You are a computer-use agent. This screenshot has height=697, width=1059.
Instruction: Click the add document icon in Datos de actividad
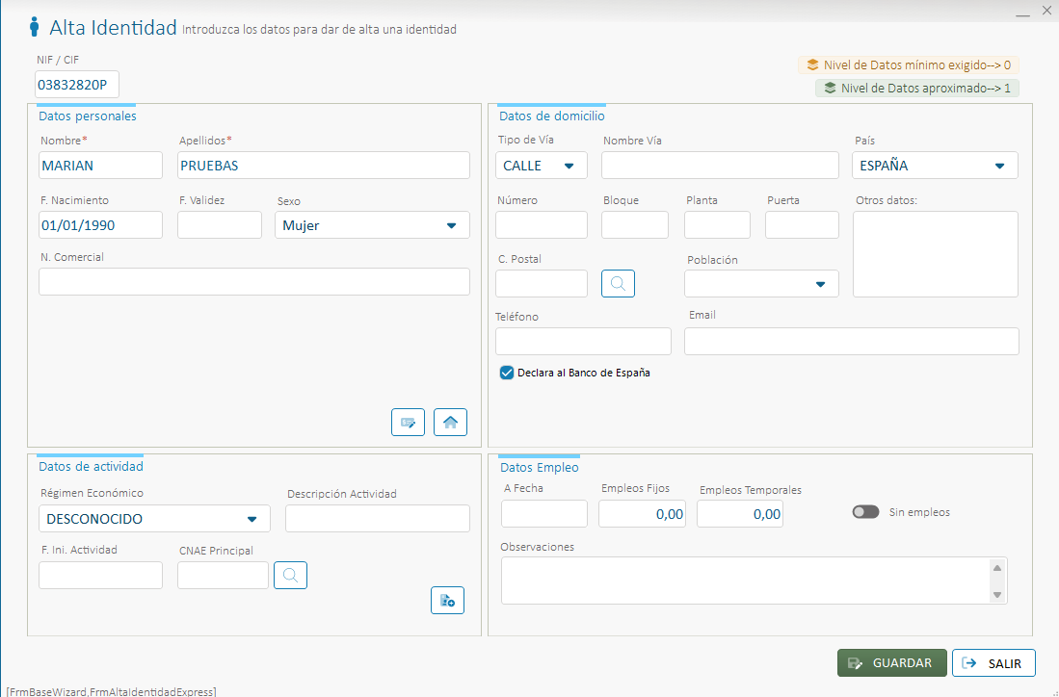448,600
